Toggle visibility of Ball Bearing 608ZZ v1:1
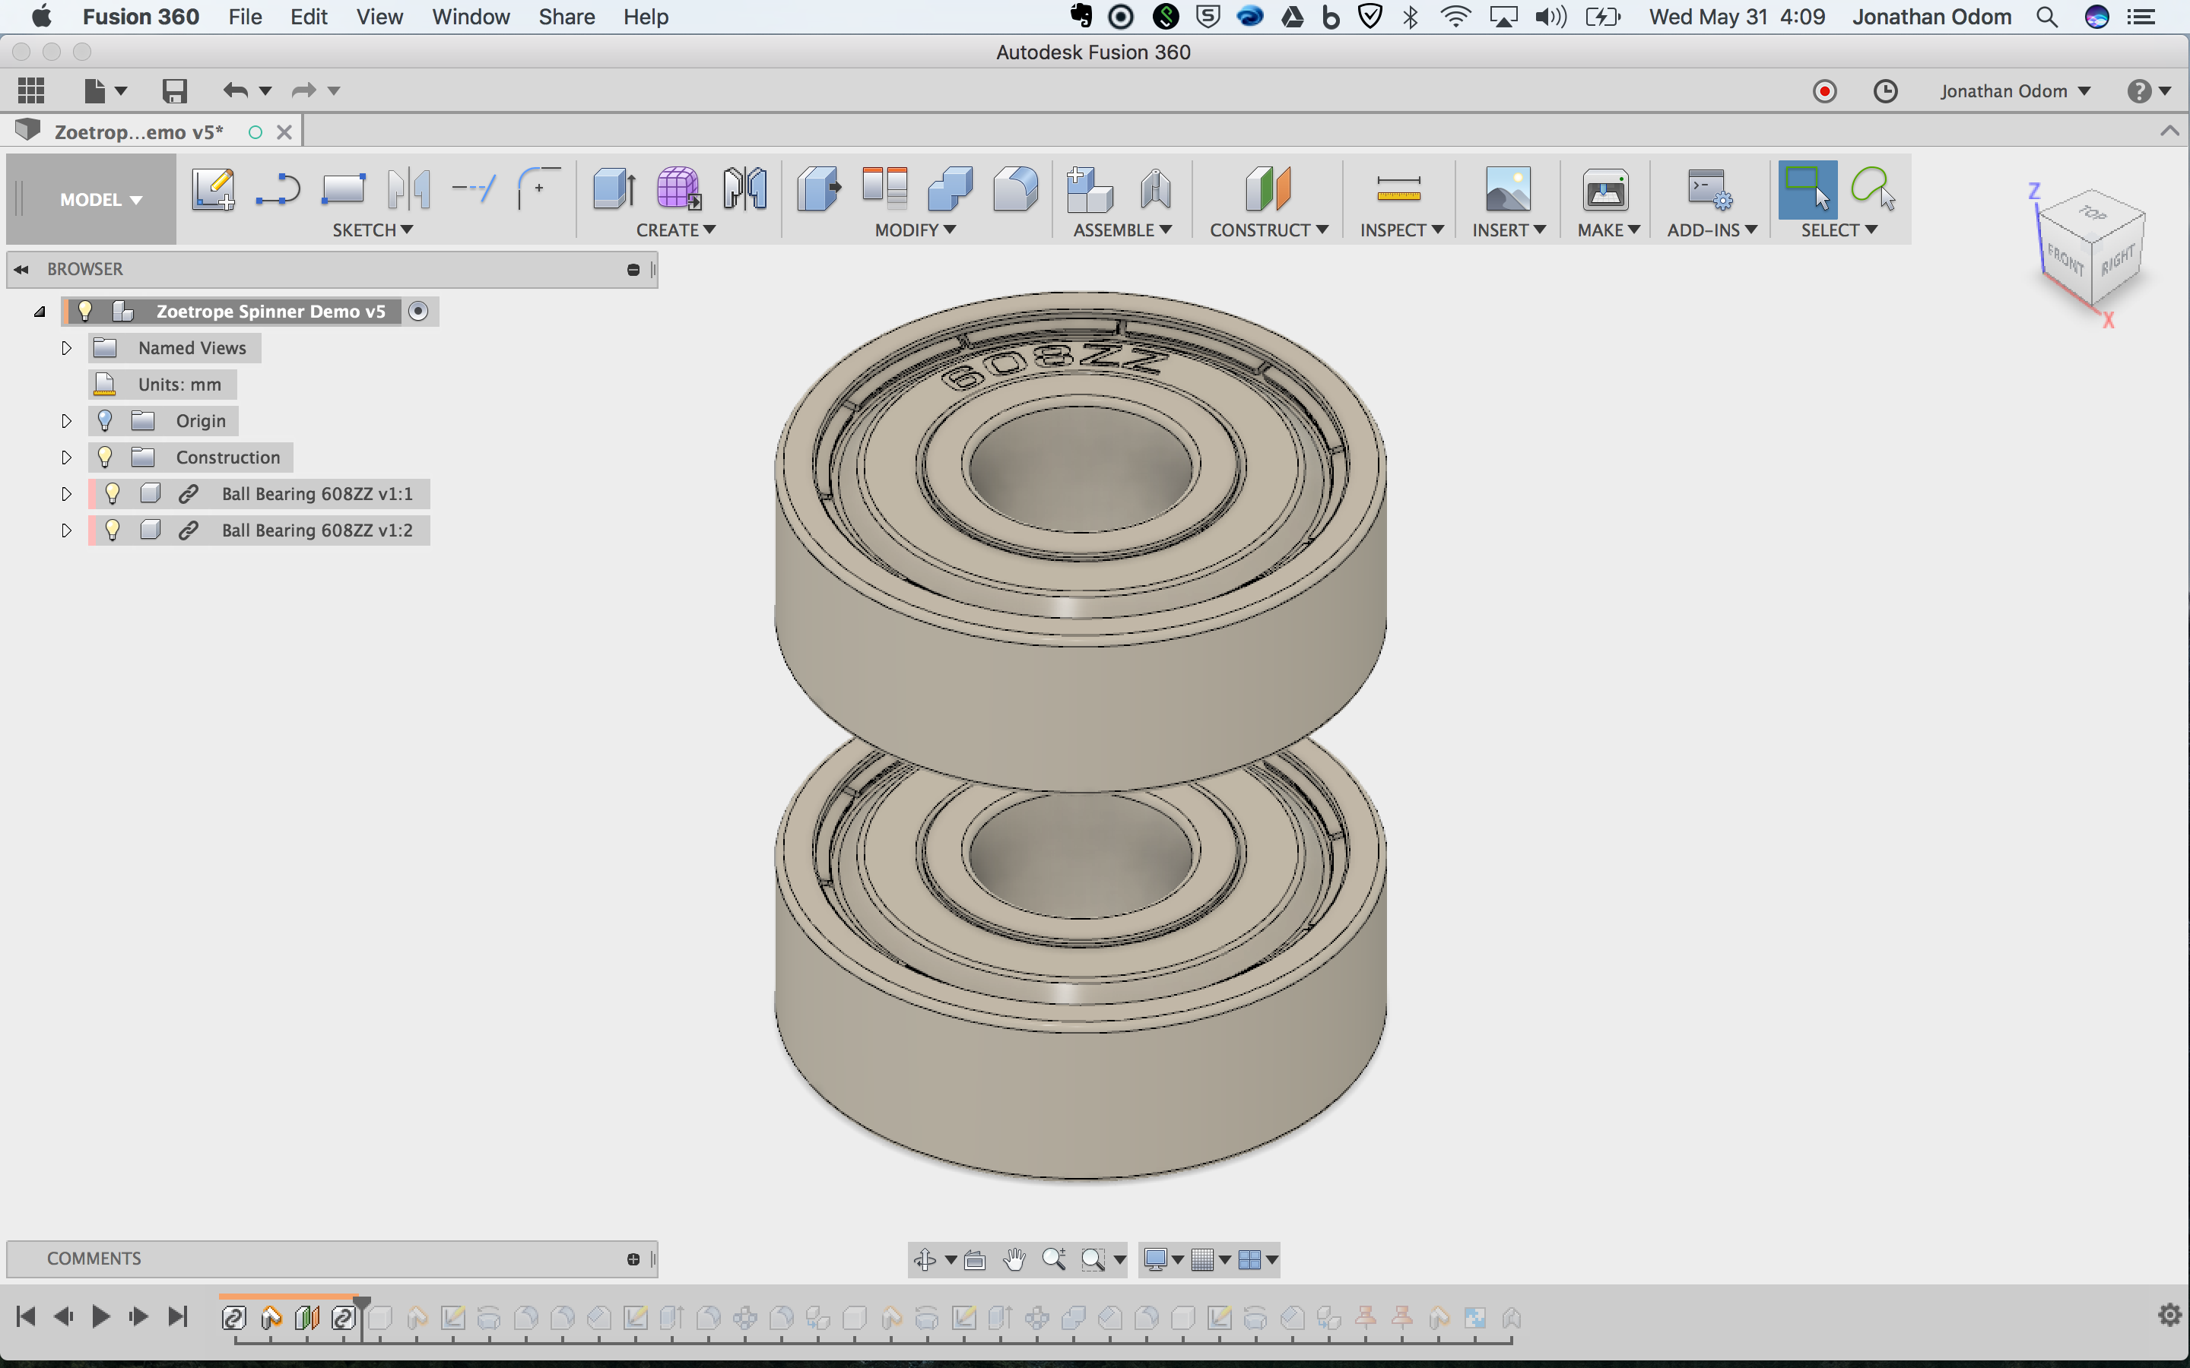2190x1368 pixels. pyautogui.click(x=113, y=493)
